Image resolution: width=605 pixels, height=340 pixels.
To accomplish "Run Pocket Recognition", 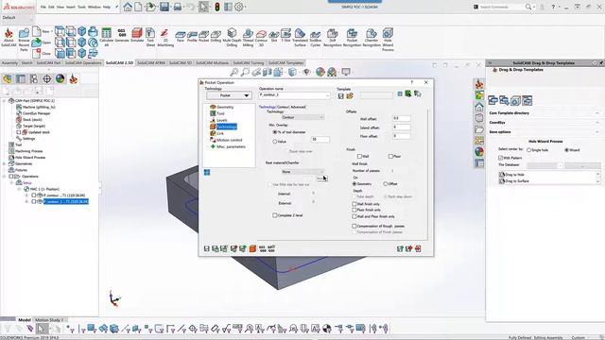I will coord(352,37).
